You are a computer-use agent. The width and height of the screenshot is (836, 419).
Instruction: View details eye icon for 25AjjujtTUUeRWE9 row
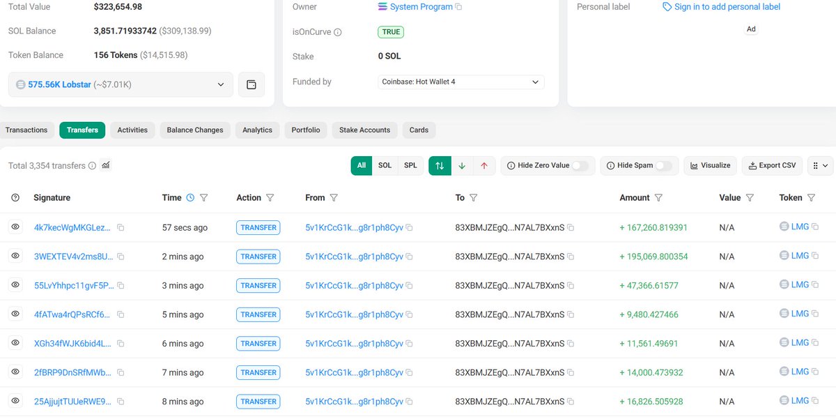[x=15, y=401]
